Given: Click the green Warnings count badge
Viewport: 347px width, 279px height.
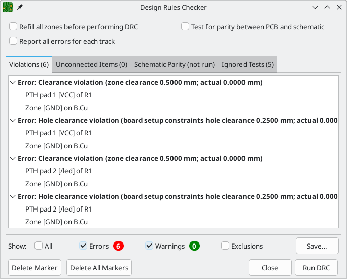Looking at the screenshot, I should pos(194,246).
